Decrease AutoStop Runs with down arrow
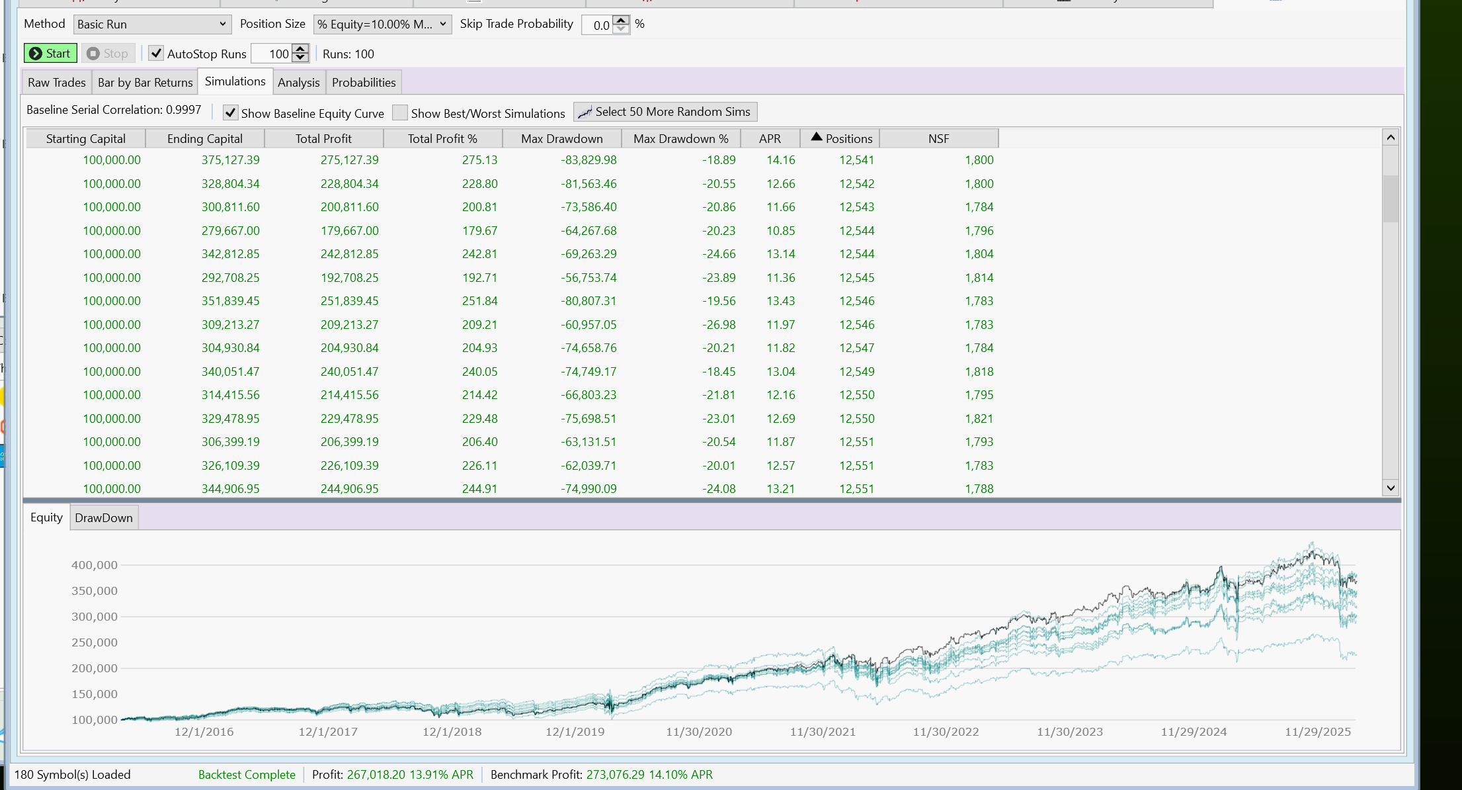The image size is (1462, 790). click(300, 58)
